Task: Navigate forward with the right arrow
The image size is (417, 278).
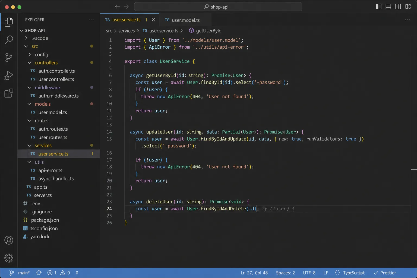Action: coord(126,7)
